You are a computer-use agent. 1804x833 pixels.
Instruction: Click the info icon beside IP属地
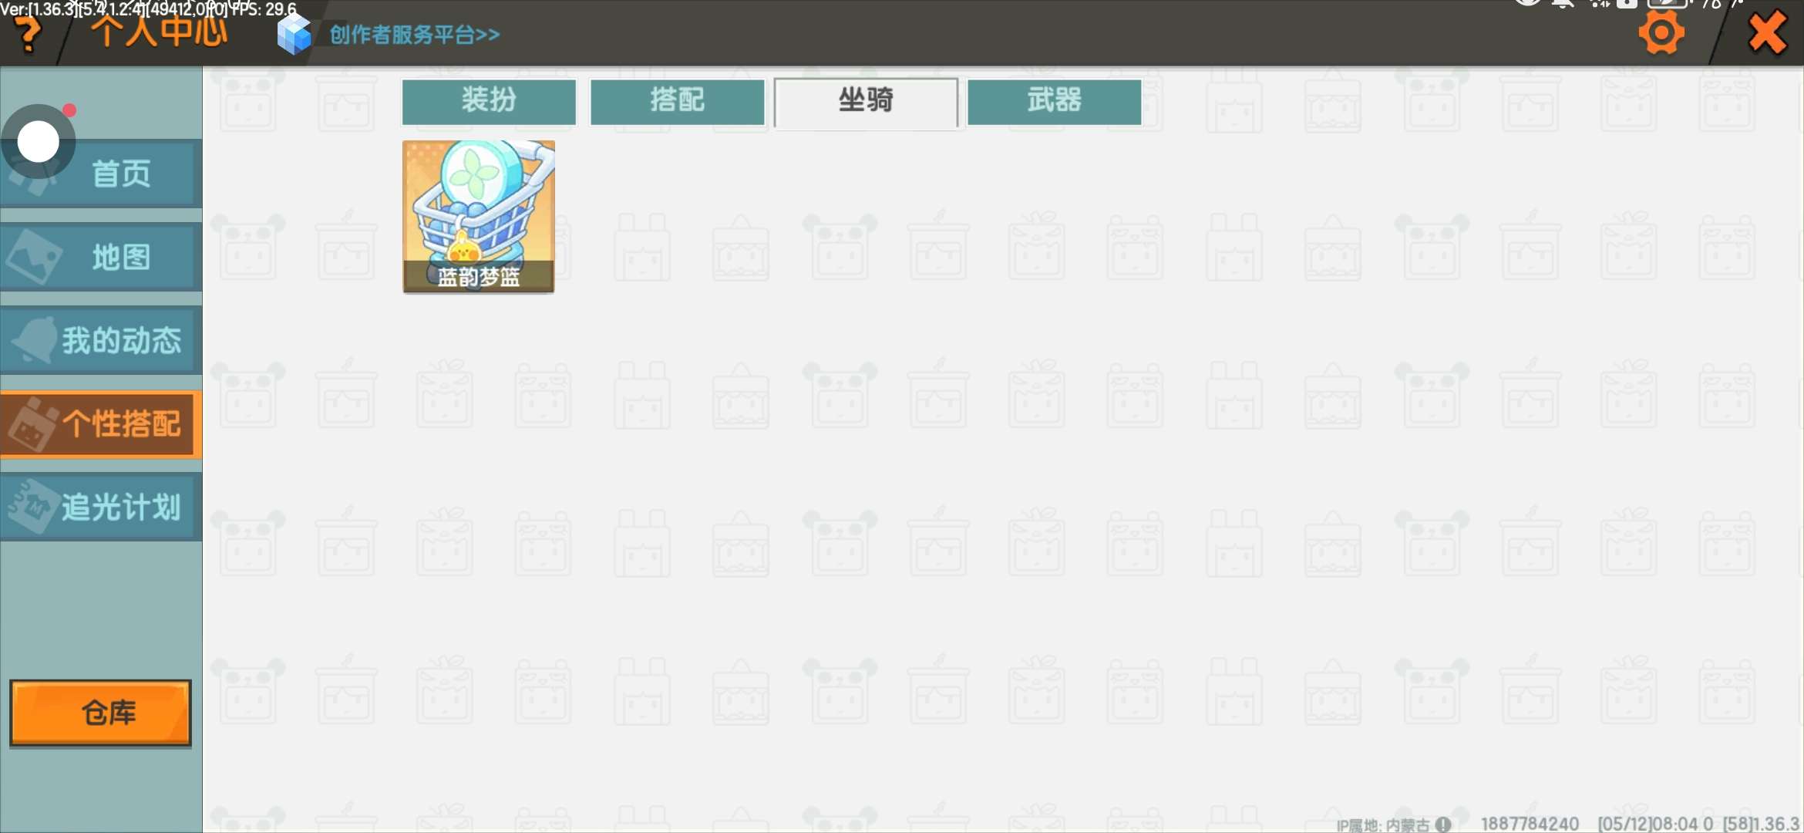(x=1443, y=825)
